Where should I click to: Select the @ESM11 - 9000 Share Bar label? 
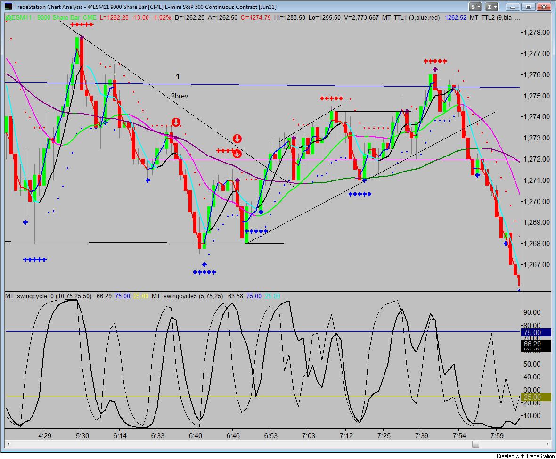pyautogui.click(x=50, y=17)
